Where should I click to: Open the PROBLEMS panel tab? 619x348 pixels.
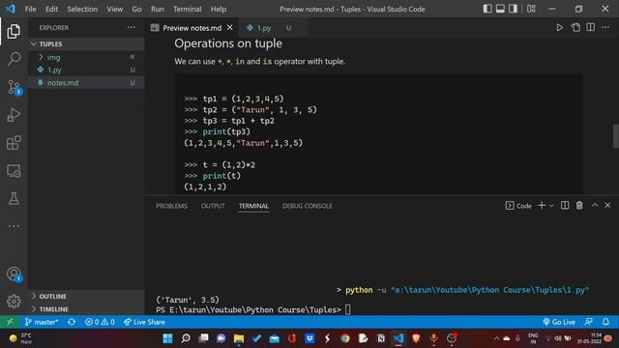tap(171, 206)
